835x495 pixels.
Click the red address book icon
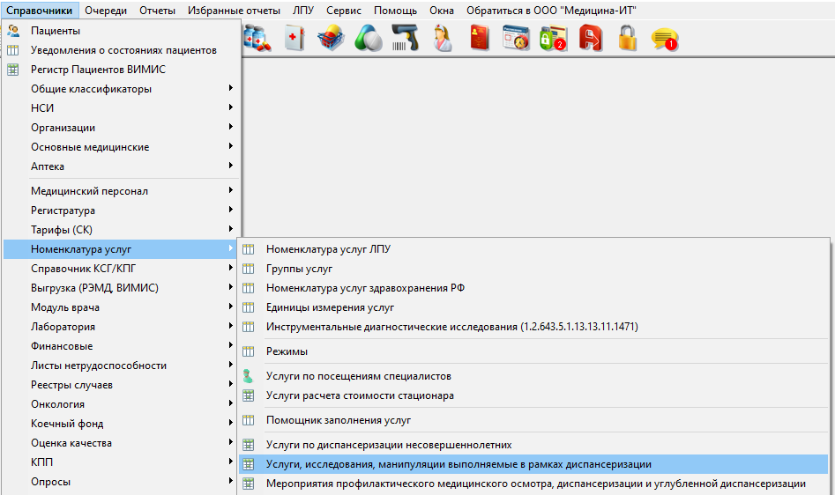(479, 39)
